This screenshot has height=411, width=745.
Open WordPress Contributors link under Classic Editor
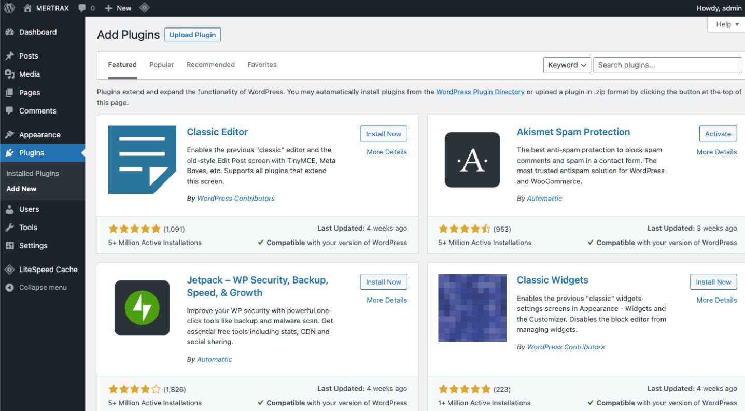tap(236, 198)
